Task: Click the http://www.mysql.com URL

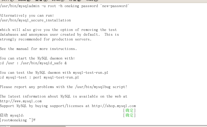Action: (21, 101)
